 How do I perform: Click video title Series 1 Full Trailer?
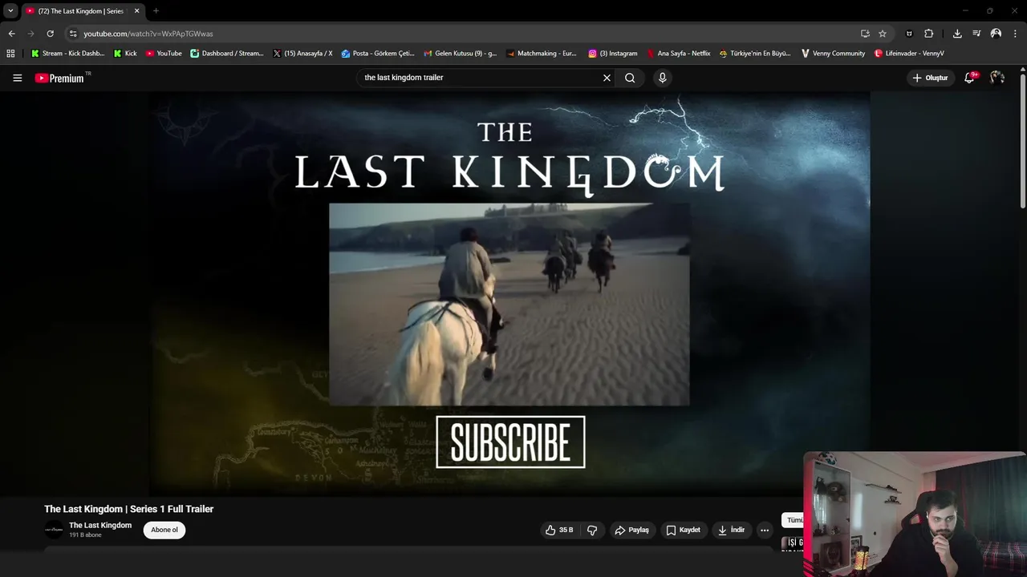tap(128, 509)
